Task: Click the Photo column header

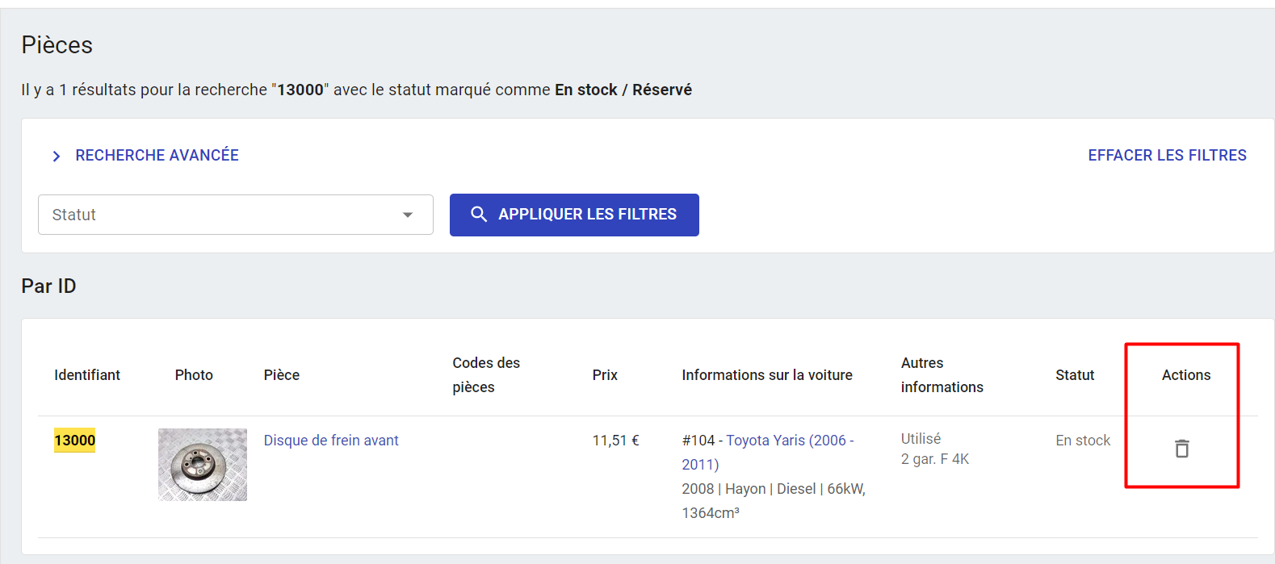Action: click(194, 375)
